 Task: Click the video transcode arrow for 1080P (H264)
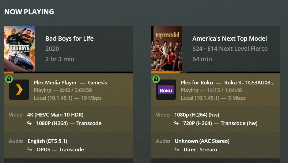pyautogui.click(x=29, y=123)
